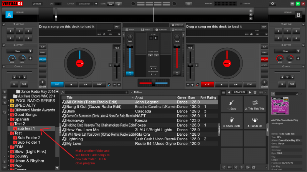Set loop IN on deck A
Screen dimensions: 307x172
14,84
